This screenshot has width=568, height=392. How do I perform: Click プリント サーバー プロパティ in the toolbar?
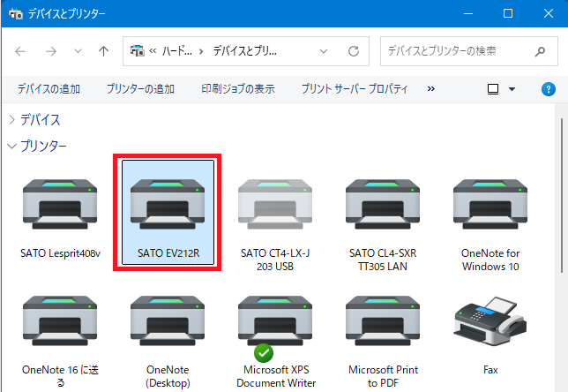(355, 89)
